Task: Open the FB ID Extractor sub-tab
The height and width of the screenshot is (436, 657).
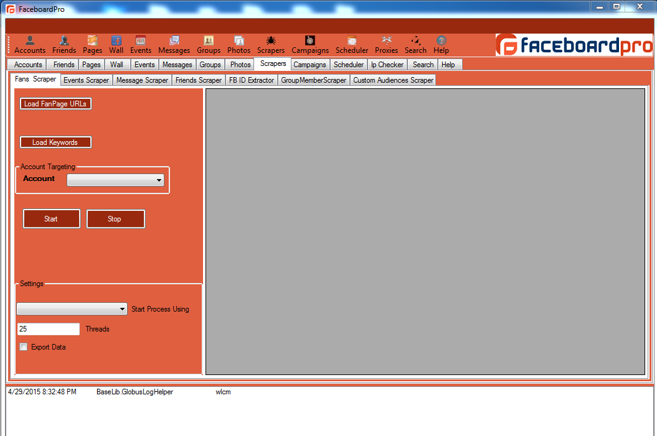Action: tap(252, 80)
